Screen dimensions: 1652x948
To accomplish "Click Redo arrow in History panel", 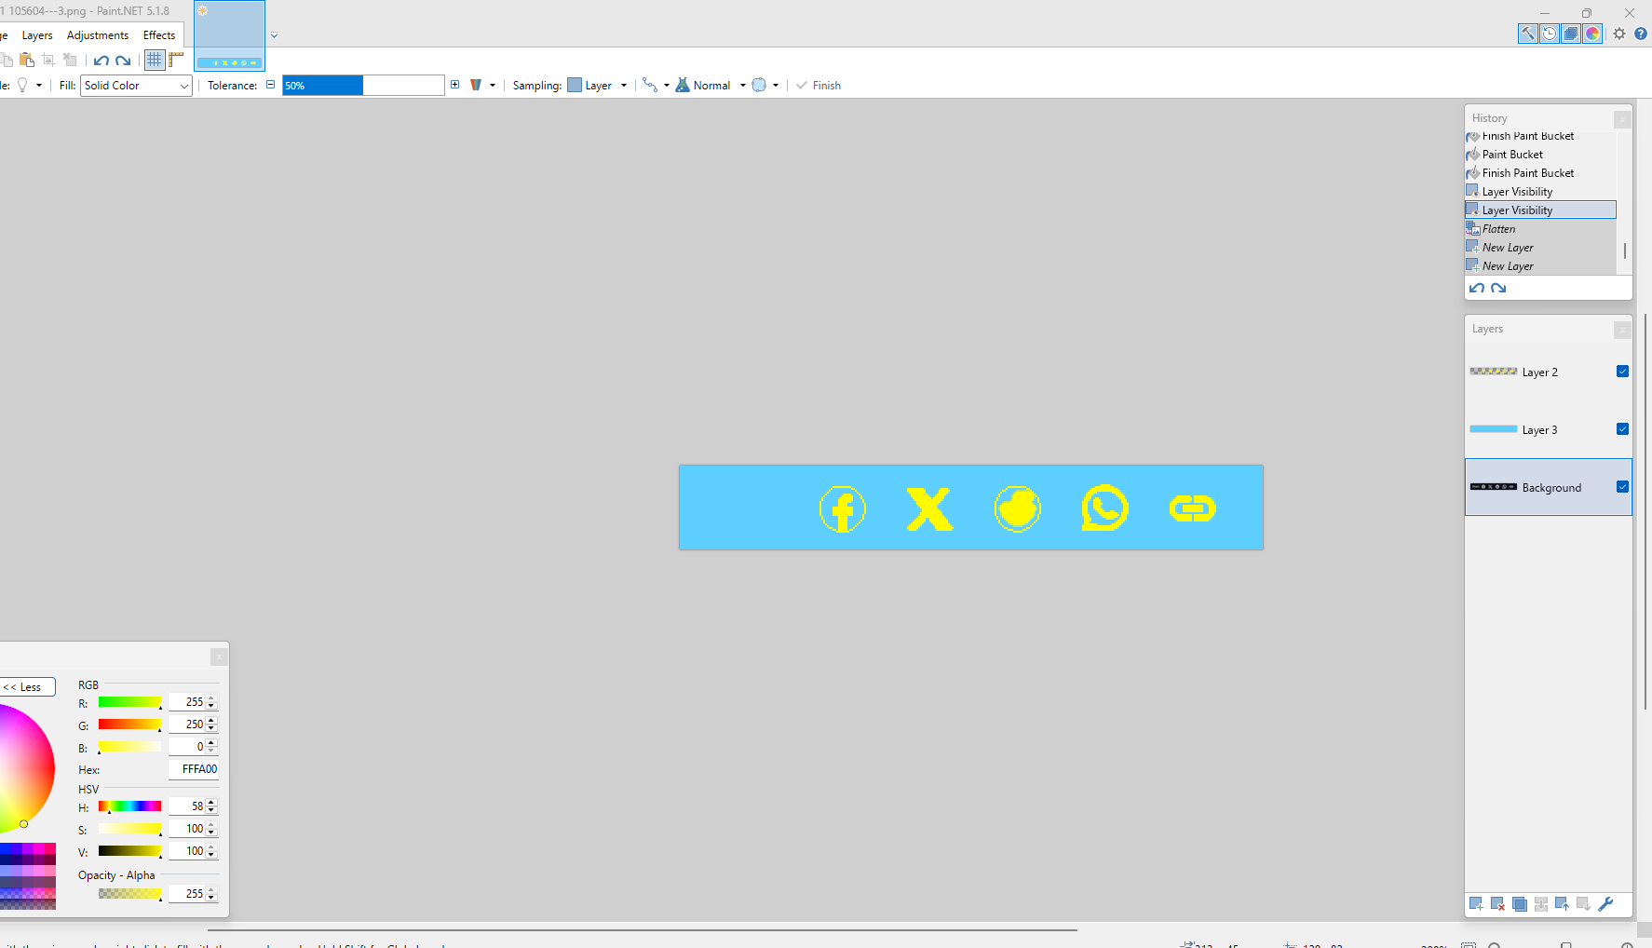I will click(x=1498, y=289).
